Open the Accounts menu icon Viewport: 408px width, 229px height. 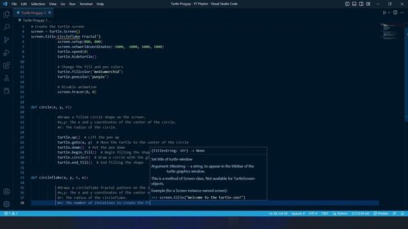click(6, 191)
